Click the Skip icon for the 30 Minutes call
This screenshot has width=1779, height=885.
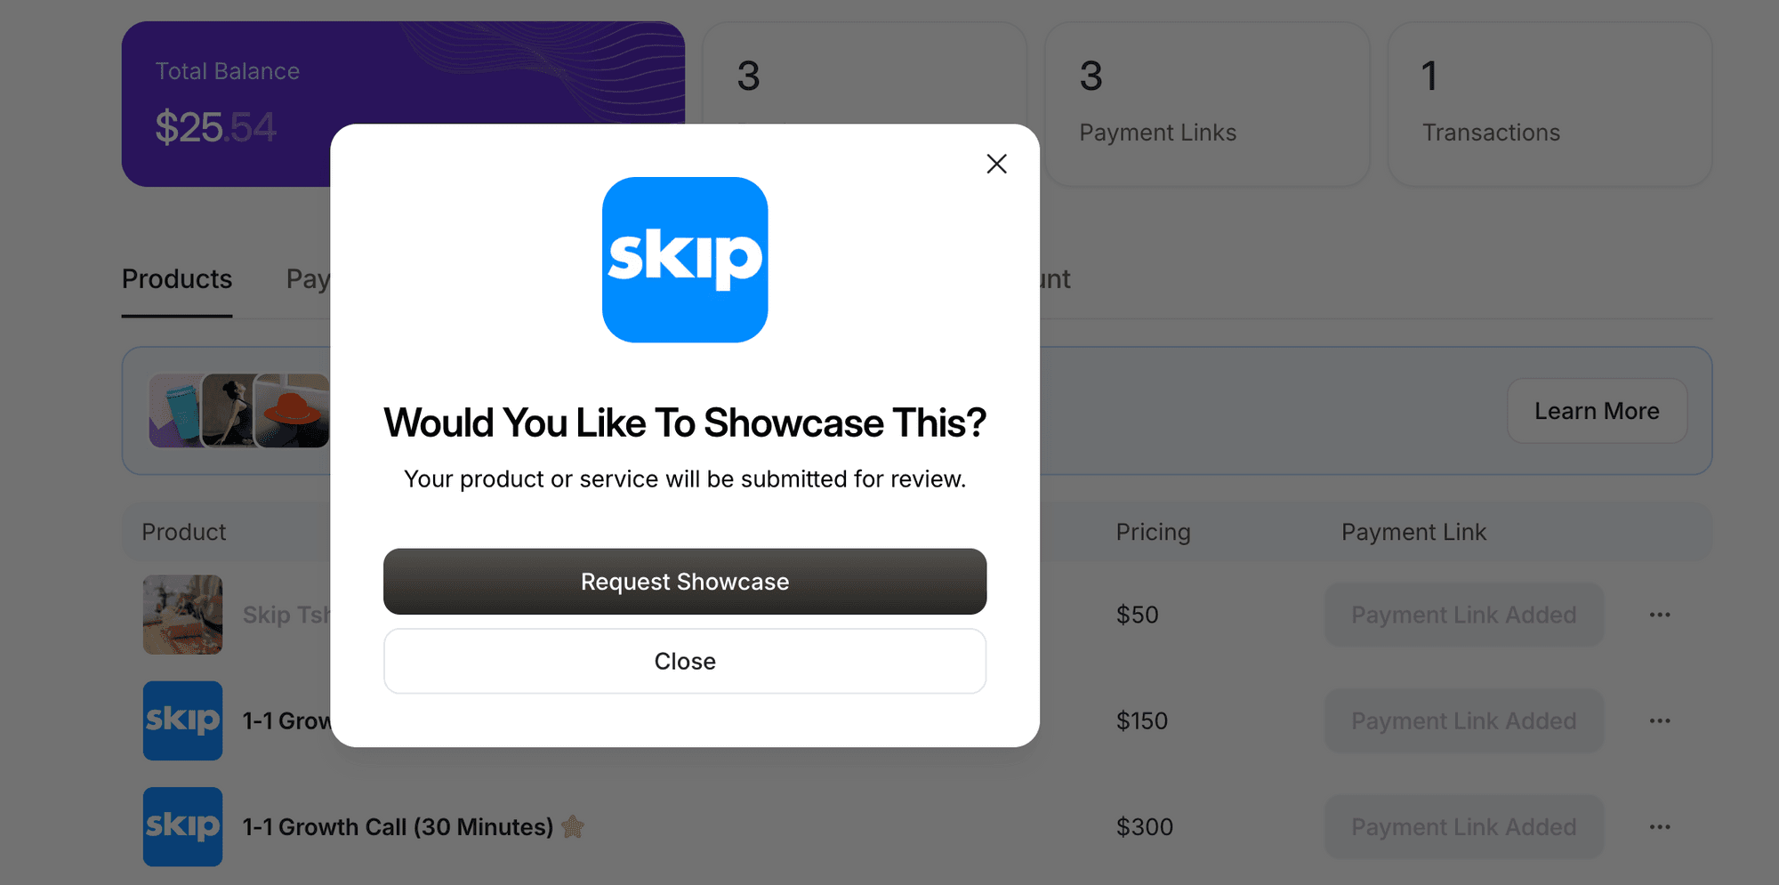(182, 827)
